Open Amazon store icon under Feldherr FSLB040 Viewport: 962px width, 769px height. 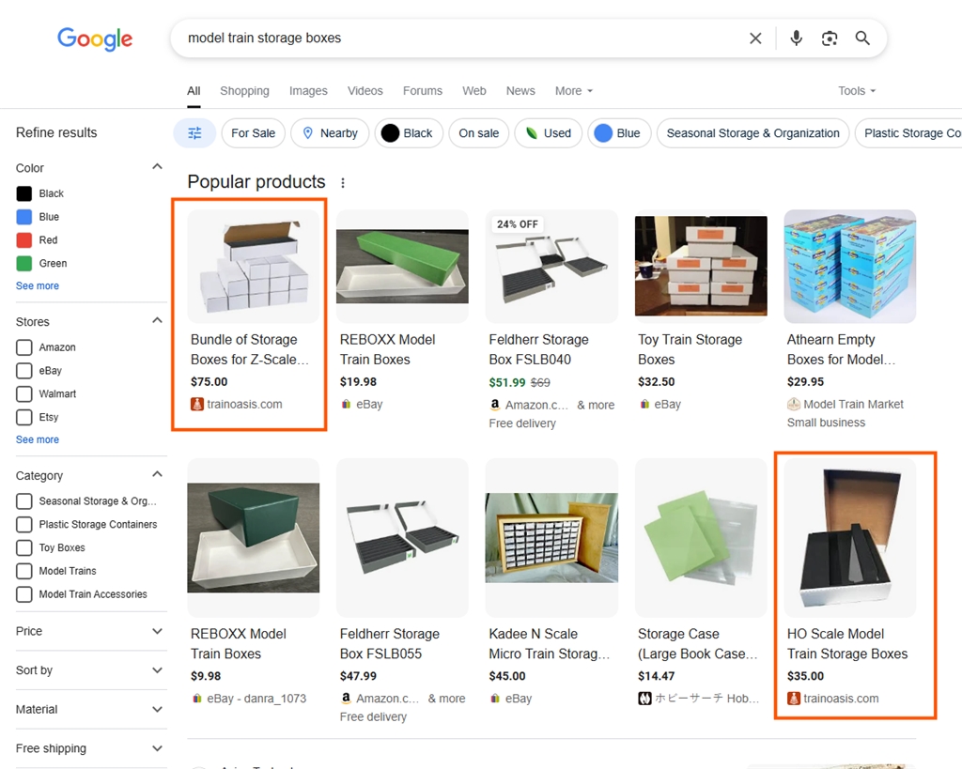(x=494, y=405)
